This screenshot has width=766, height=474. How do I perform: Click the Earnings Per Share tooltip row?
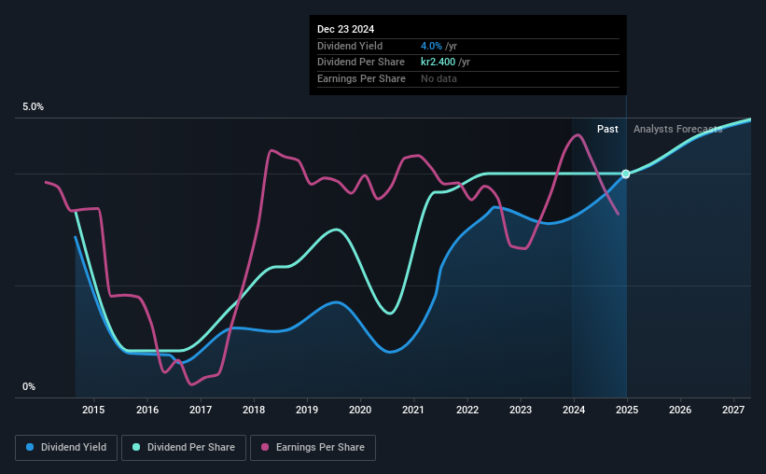click(x=468, y=78)
